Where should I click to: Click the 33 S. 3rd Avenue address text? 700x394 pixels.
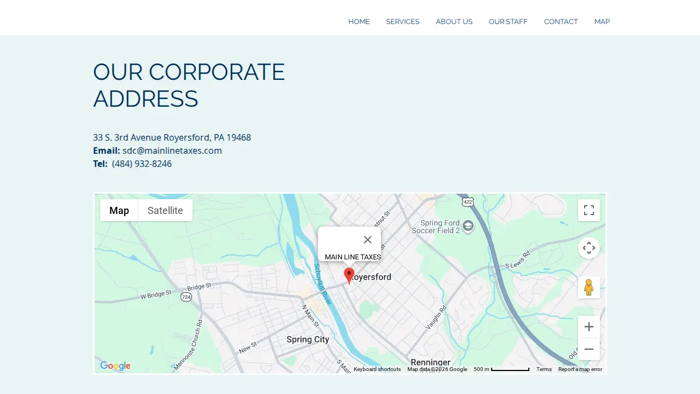172,137
